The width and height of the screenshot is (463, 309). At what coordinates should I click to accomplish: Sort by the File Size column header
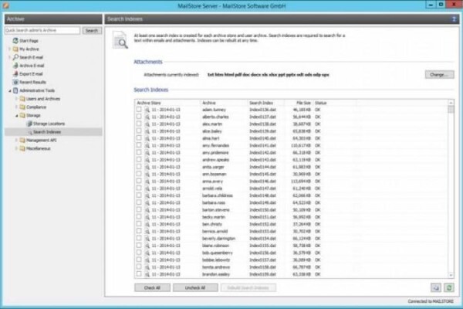(299, 103)
